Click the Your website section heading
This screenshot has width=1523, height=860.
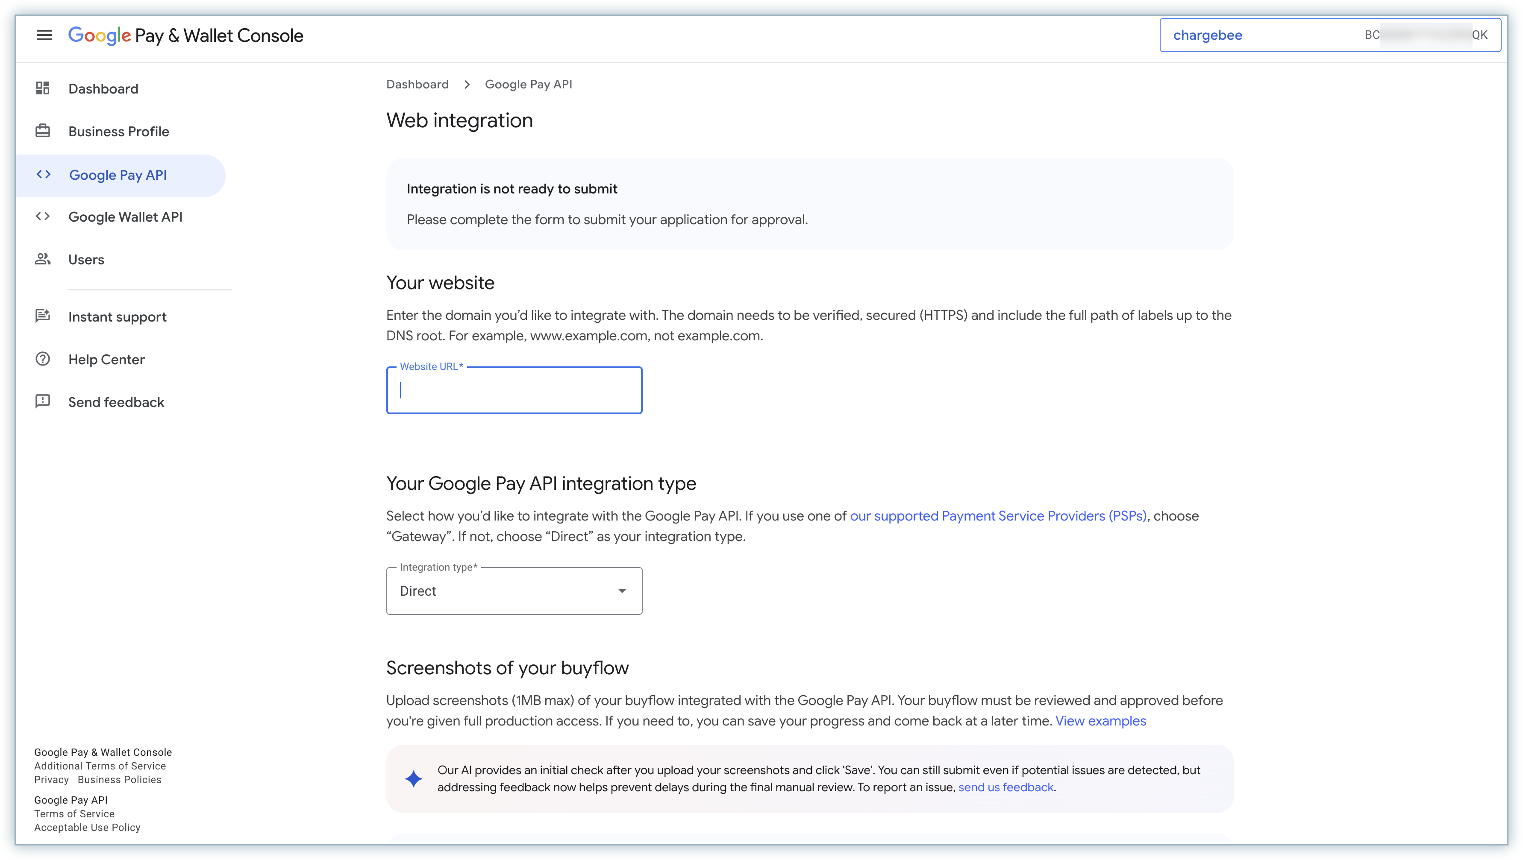pos(441,283)
